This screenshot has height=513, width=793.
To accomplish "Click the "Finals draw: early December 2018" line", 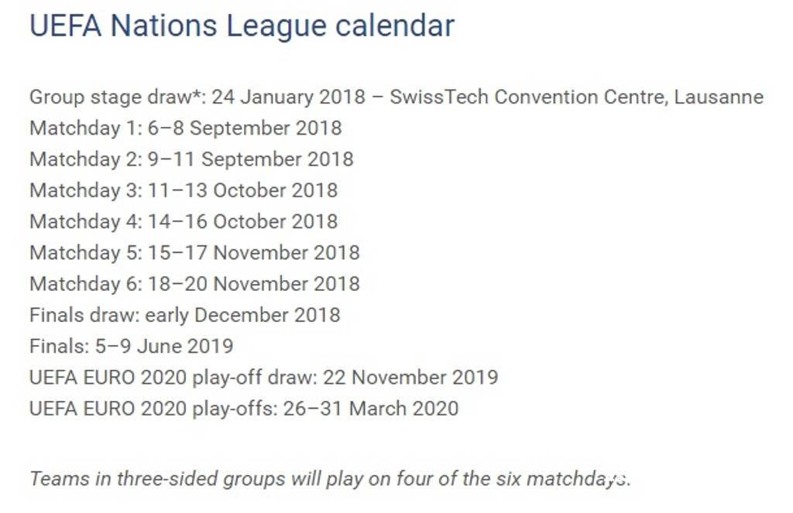I will [184, 315].
